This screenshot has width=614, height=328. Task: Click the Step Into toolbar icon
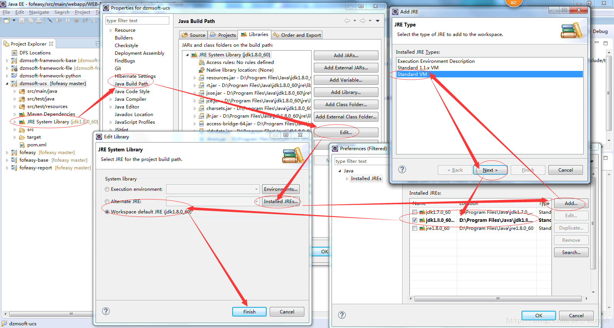click(x=94, y=20)
